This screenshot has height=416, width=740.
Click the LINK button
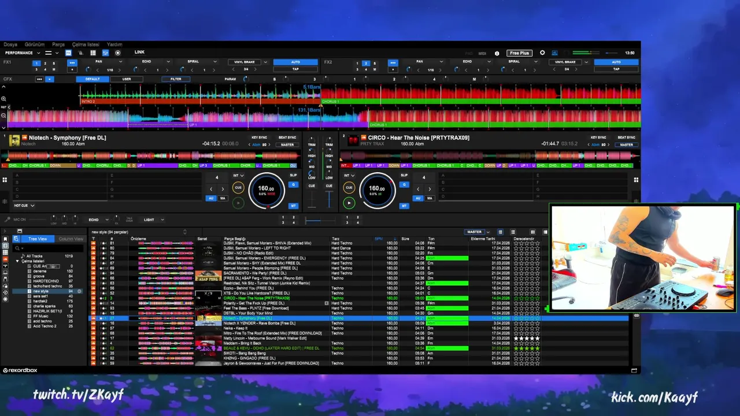[139, 52]
